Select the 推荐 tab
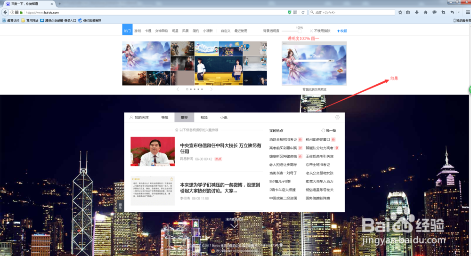Viewport: 471px width, 256px height. click(x=184, y=117)
